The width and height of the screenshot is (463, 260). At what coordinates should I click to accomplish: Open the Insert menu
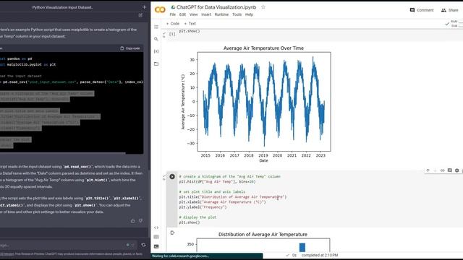pyautogui.click(x=206, y=14)
